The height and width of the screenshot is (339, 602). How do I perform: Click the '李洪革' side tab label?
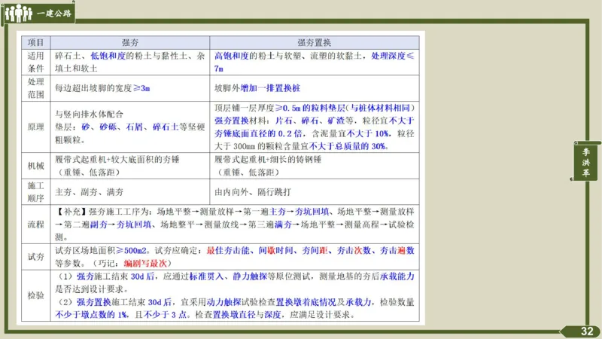(x=586, y=163)
